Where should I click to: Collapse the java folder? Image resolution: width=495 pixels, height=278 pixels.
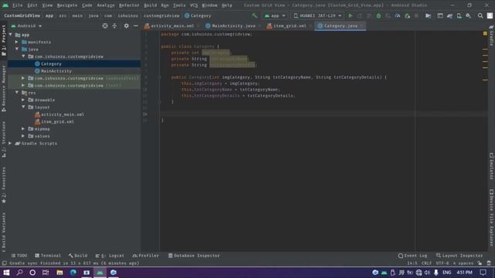[17, 49]
